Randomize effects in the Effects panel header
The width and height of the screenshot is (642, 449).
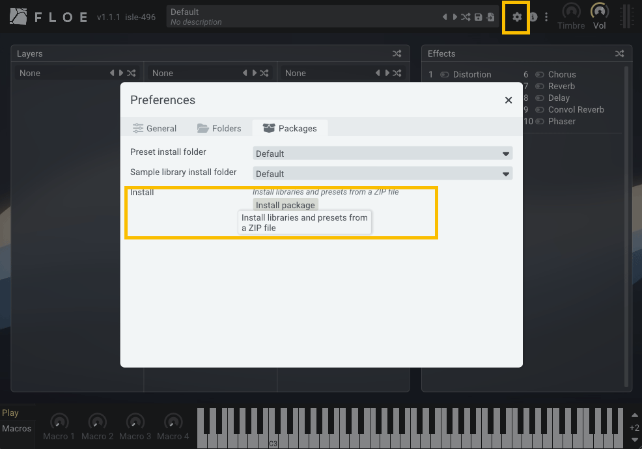click(x=619, y=54)
